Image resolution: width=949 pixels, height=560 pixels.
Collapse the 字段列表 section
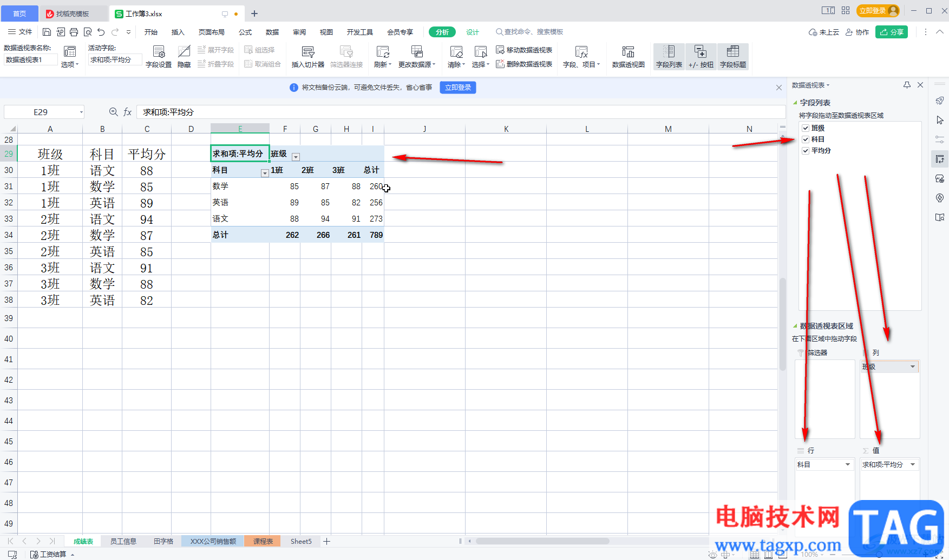point(795,103)
